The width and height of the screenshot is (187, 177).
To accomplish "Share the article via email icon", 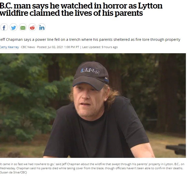I will click(23, 27).
